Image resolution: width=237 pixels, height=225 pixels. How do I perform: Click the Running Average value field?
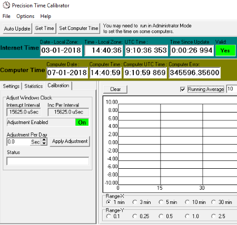(x=232, y=89)
